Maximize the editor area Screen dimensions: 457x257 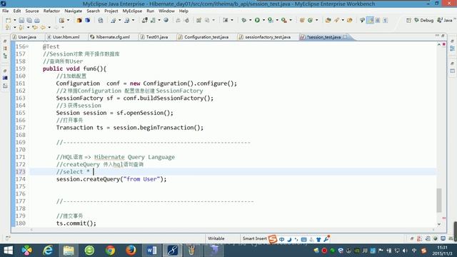(x=443, y=36)
